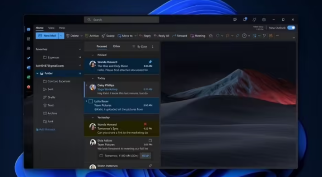Open the To Do checkmark icon
Screen dimensions: 322x177
click(x=28, y=58)
